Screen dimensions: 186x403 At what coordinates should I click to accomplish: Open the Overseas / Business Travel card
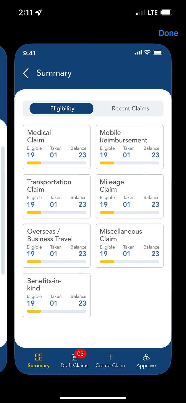click(x=57, y=245)
